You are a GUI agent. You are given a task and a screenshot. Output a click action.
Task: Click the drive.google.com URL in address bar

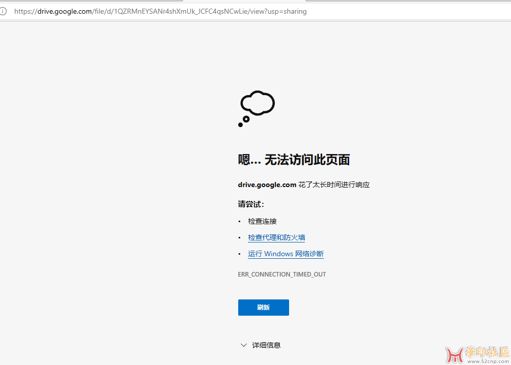click(x=160, y=11)
